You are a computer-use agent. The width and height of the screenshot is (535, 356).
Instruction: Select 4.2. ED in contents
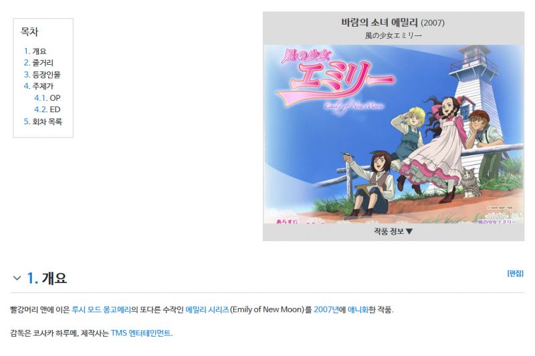(47, 110)
